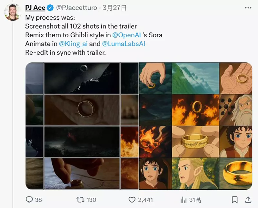The width and height of the screenshot is (258, 208).
Task: Open the @Kling_ai mention link
Action: click(73, 43)
